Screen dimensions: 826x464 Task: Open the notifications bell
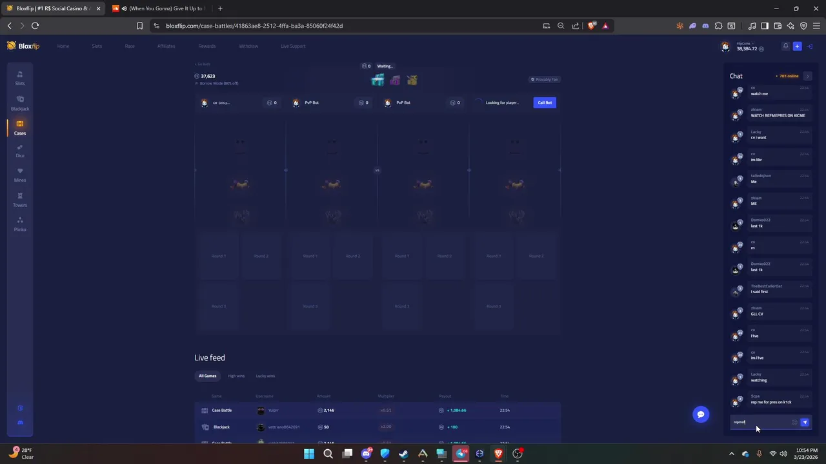785,46
